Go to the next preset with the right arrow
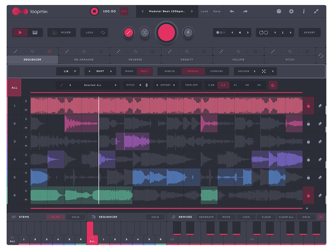Viewport: 333px width, 250px height. click(192, 11)
